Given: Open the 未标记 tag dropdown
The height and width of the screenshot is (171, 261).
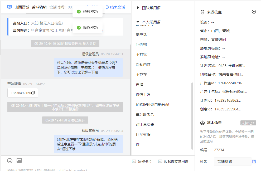Looking at the screenshot, I should tap(248, 123).
